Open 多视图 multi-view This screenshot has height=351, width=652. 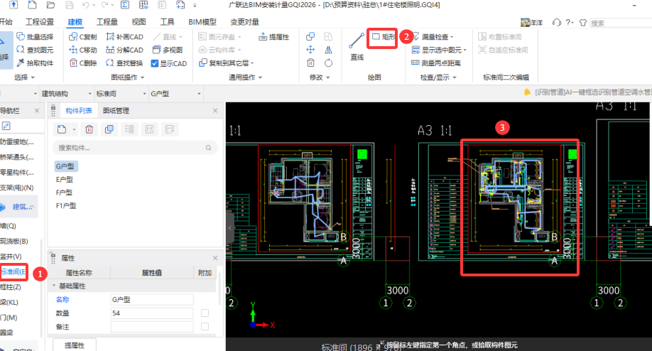[168, 50]
